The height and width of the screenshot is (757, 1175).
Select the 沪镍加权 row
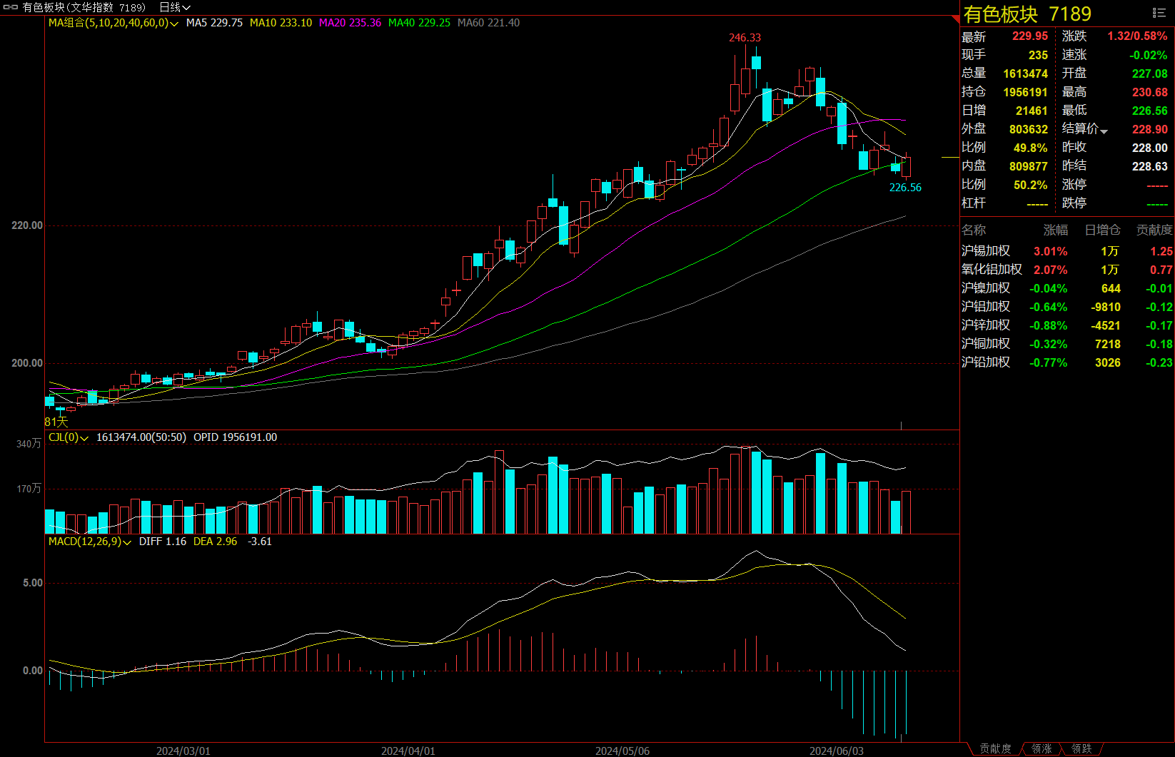coord(1067,288)
